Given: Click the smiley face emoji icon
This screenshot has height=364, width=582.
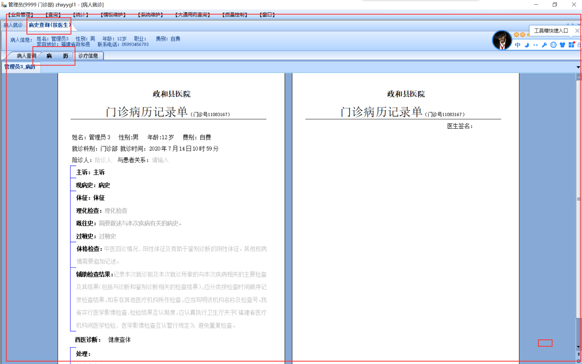Looking at the screenshot, I should click(x=553, y=45).
